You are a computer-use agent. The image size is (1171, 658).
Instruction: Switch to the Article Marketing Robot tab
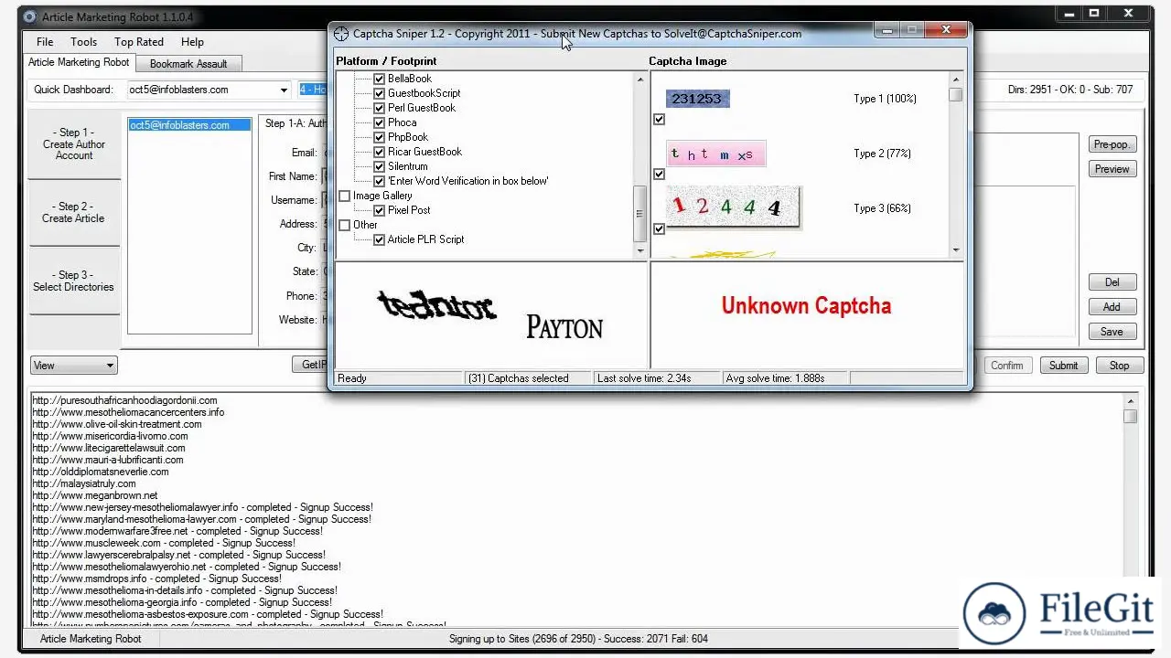click(79, 62)
